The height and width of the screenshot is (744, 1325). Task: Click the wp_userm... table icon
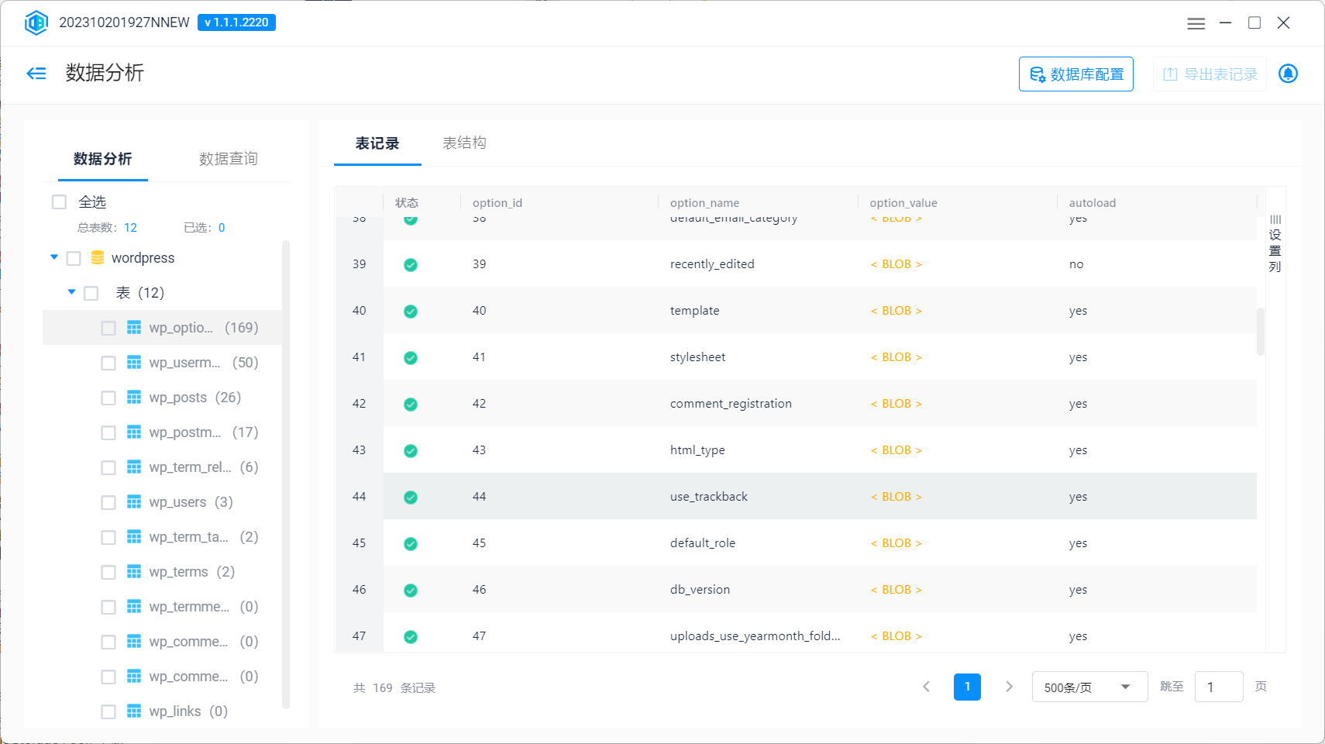point(134,363)
